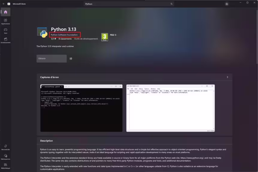This screenshot has width=258, height=172.
Task: Open the Téléchargements section in sidebar
Action: coord(6,157)
